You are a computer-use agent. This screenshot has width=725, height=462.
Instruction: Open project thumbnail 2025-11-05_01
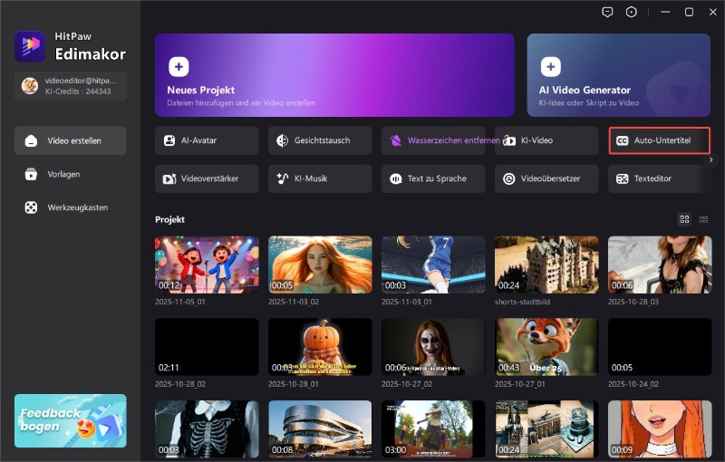click(x=207, y=265)
